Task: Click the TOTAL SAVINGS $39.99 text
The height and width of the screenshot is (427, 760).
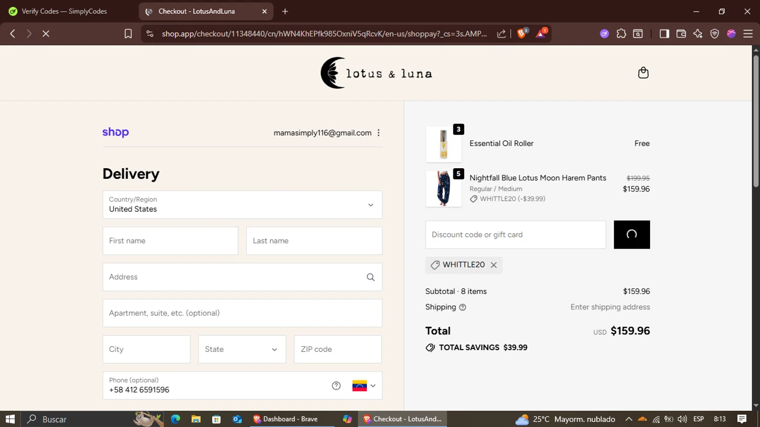Action: pyautogui.click(x=483, y=347)
